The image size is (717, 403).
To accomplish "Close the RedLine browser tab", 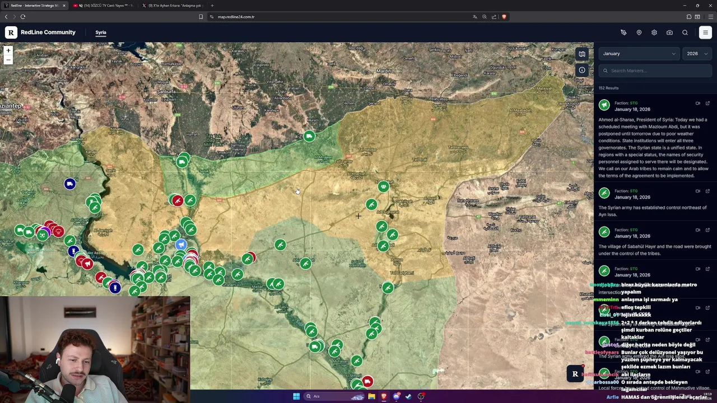I will click(64, 6).
